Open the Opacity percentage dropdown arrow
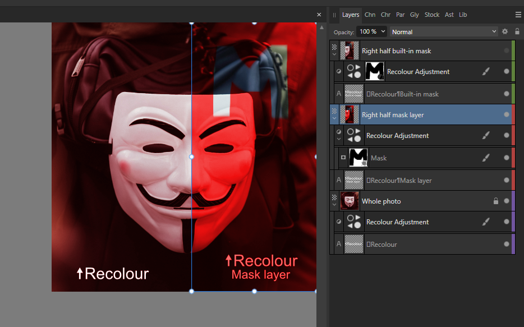 click(383, 31)
